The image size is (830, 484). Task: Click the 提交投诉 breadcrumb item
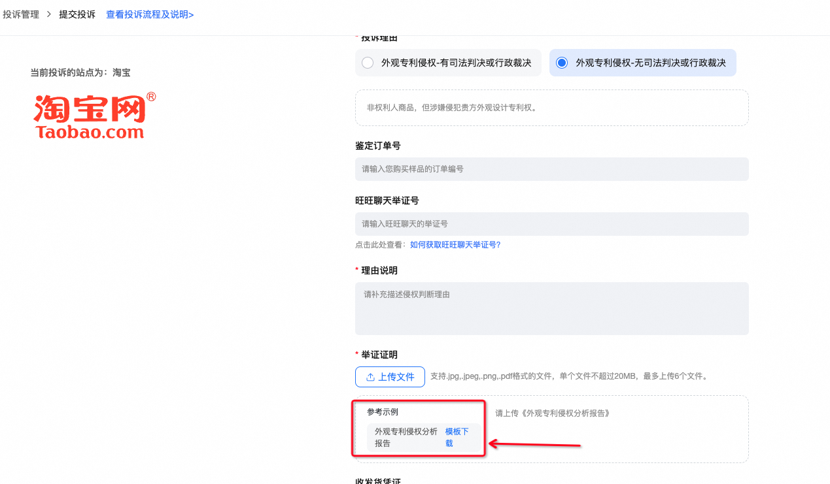[77, 14]
